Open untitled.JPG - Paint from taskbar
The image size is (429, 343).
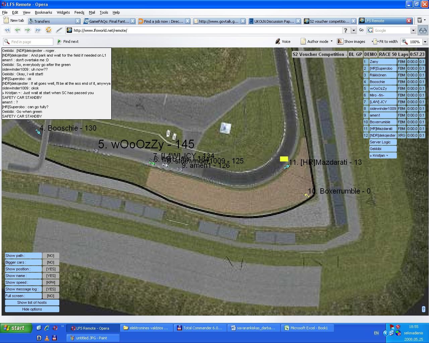[93, 338]
